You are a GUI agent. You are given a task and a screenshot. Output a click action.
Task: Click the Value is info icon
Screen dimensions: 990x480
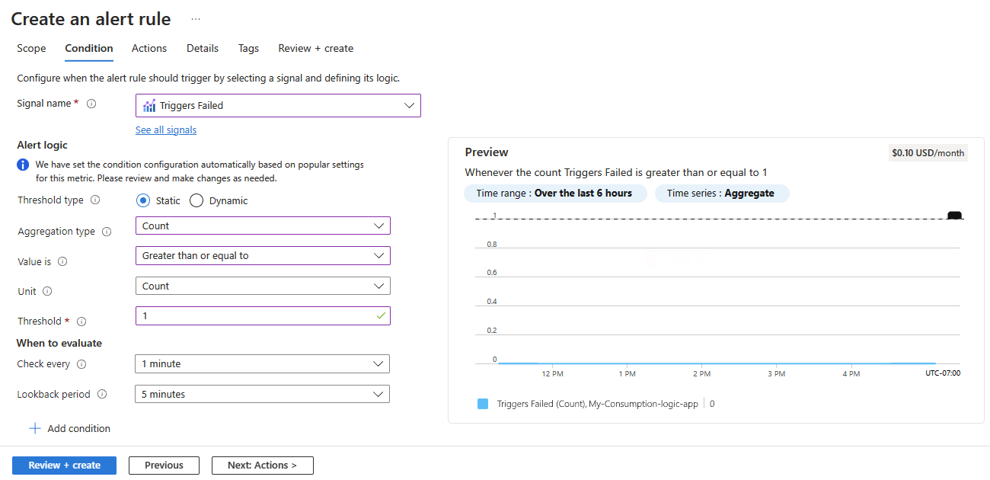[62, 261]
